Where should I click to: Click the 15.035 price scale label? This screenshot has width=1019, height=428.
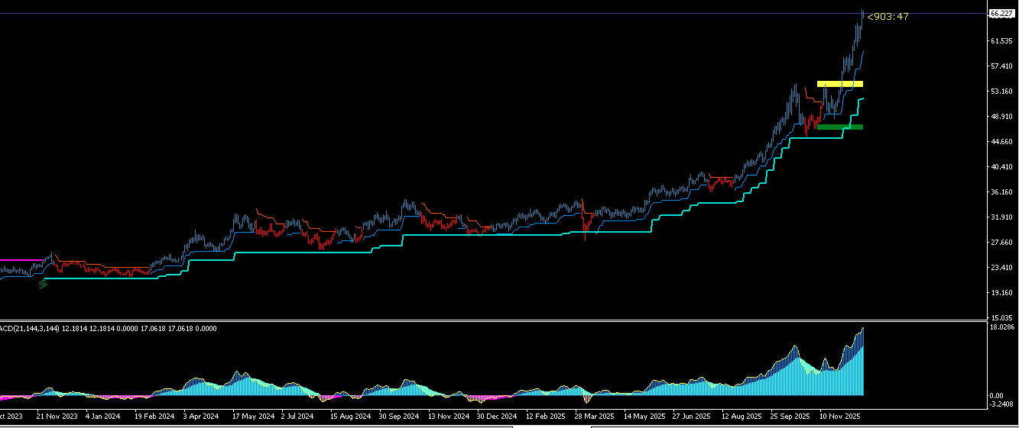tap(1001, 317)
